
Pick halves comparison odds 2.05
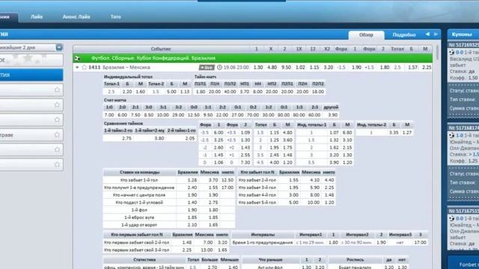click(189, 138)
